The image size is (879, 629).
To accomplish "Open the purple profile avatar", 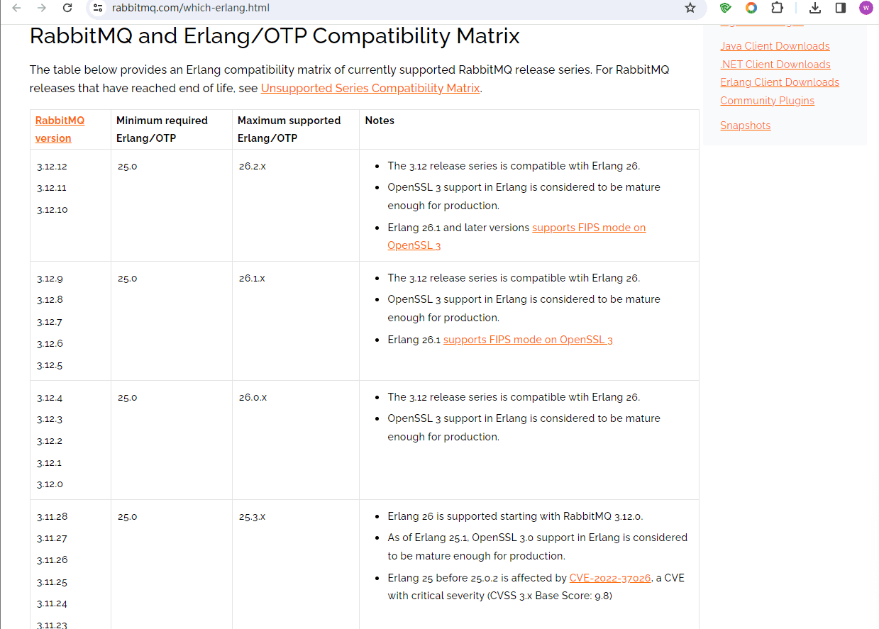I will tap(866, 8).
